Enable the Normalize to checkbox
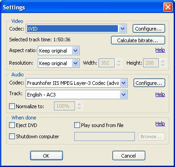 coord(12,106)
